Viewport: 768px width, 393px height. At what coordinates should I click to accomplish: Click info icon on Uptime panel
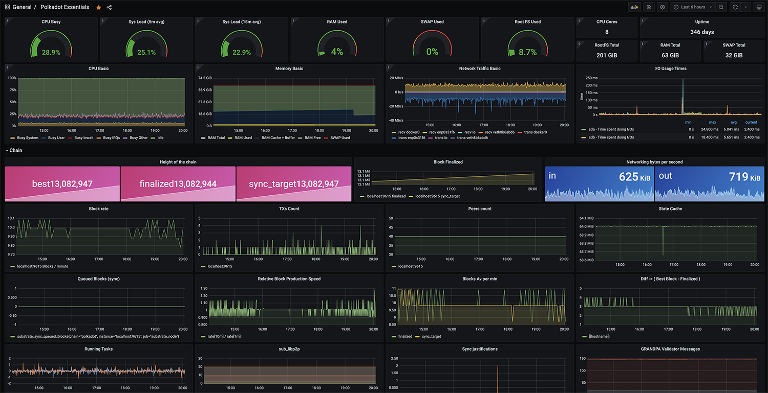[x=643, y=20]
